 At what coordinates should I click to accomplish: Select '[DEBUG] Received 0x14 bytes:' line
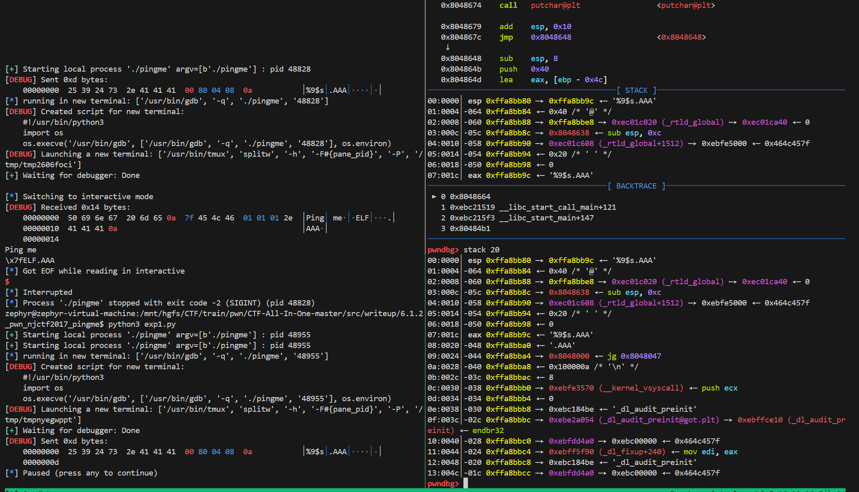[67, 207]
